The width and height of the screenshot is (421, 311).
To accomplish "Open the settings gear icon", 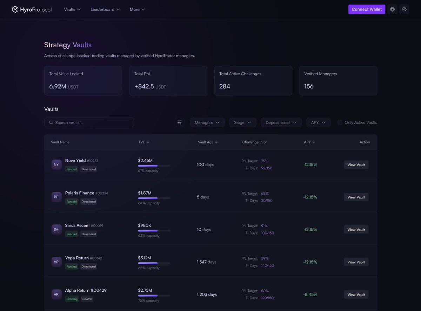I will coord(404,9).
